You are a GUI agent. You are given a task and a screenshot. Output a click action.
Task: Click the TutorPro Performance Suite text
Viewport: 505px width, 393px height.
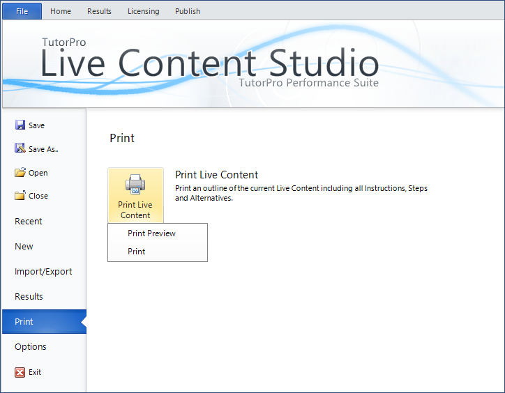pos(308,83)
